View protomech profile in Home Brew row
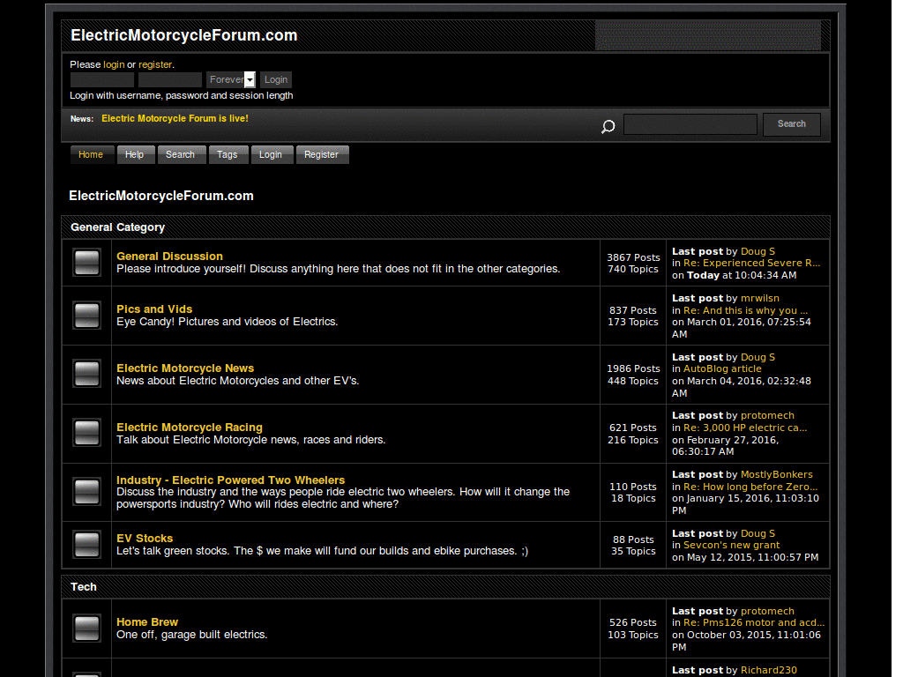The image size is (903, 677). 767,612
